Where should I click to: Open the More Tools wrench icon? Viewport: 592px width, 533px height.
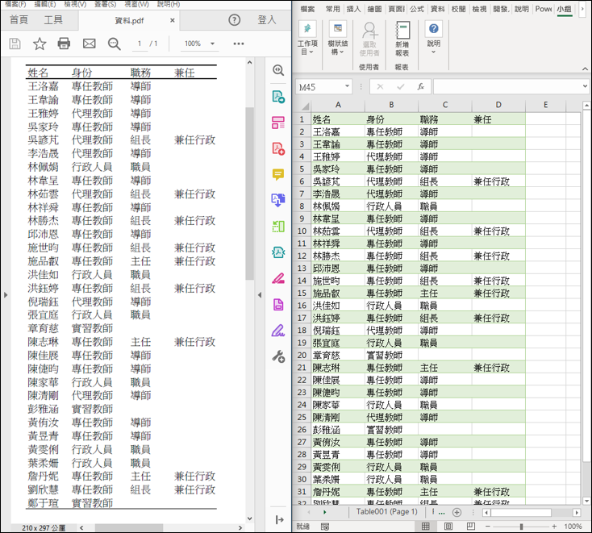[x=278, y=356]
